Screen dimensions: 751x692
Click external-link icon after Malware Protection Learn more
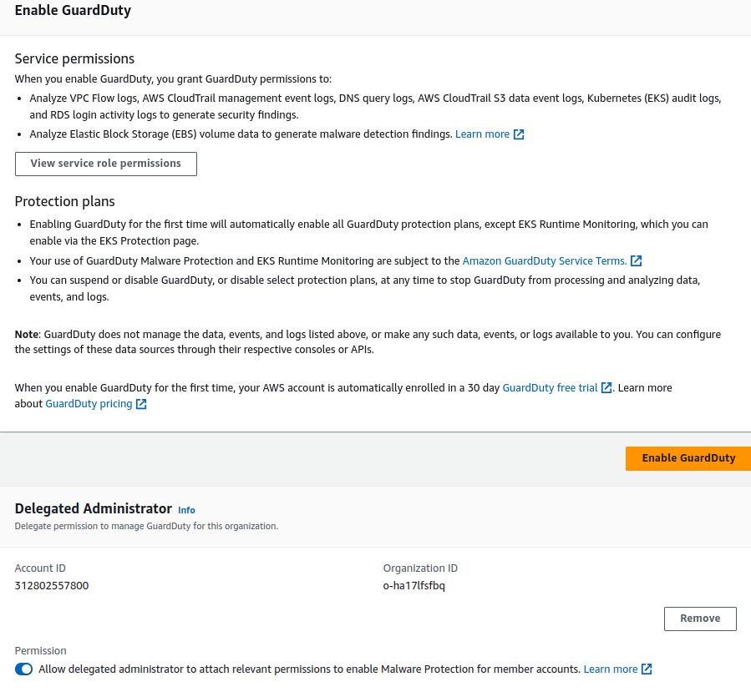(x=647, y=669)
